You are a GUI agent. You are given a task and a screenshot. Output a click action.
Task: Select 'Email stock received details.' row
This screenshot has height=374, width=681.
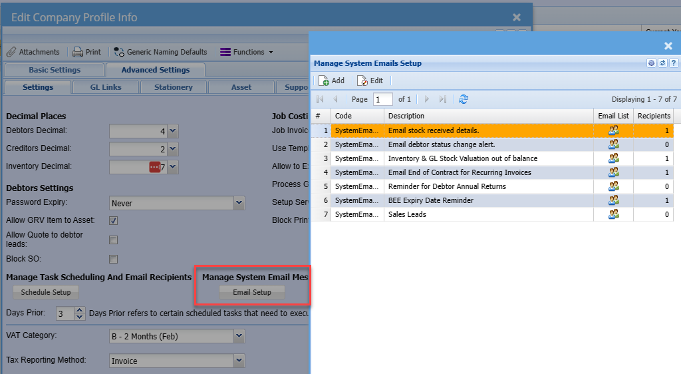[493, 130]
